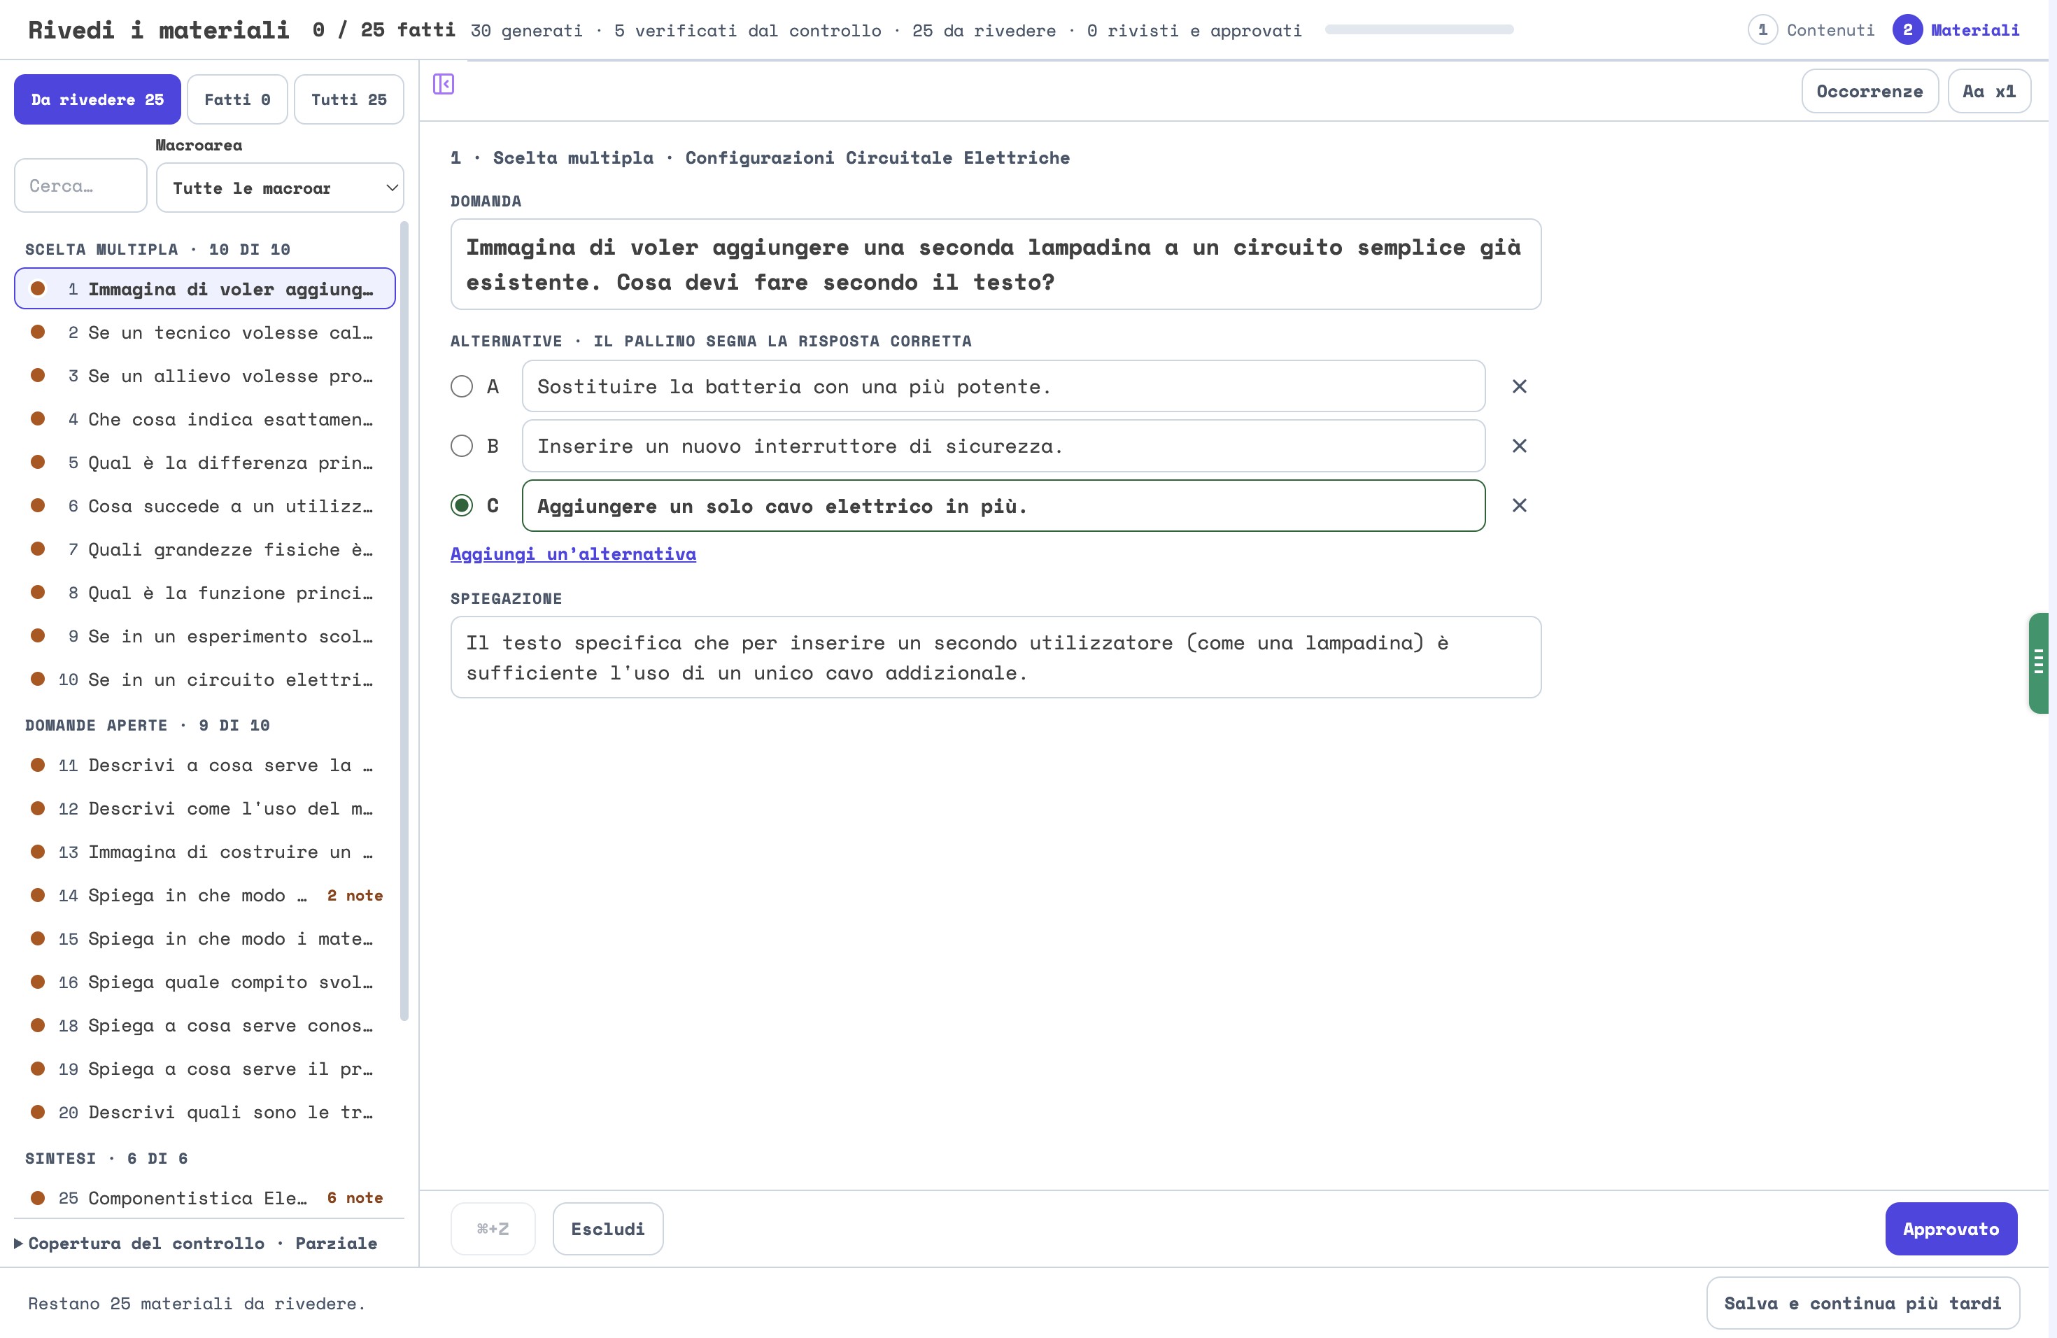Switch to Tutti 25 tab
Screen dimensions: 2057x1338
348,99
